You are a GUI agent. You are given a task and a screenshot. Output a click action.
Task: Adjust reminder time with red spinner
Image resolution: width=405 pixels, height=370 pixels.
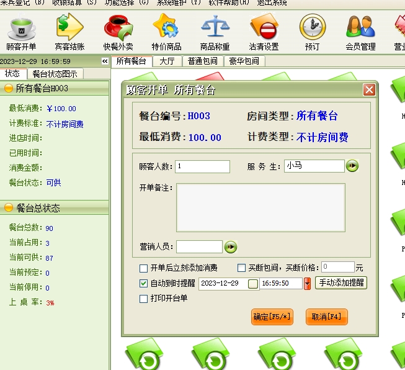coord(307,284)
